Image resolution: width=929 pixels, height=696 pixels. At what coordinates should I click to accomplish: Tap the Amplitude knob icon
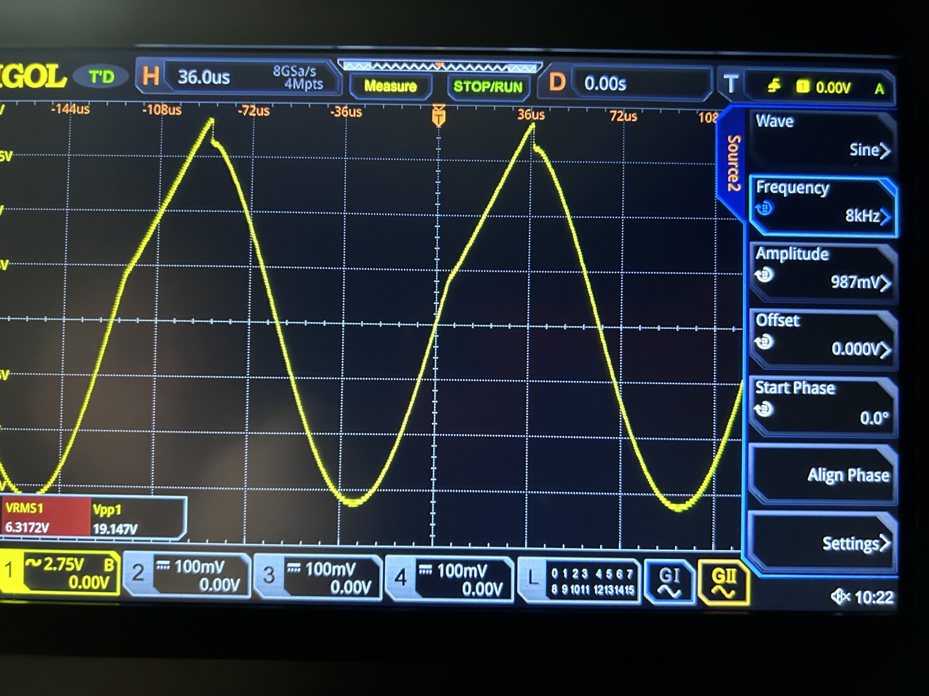(765, 275)
